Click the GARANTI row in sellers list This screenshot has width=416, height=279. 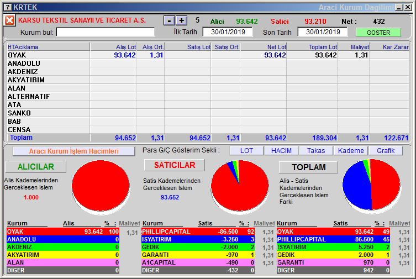pos(198,255)
